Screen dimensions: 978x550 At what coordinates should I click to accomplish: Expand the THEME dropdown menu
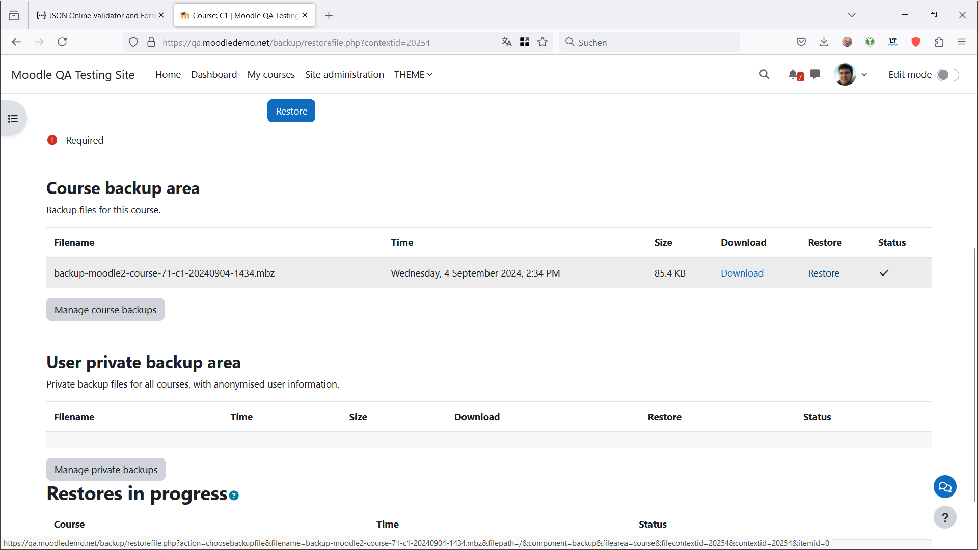coord(413,74)
